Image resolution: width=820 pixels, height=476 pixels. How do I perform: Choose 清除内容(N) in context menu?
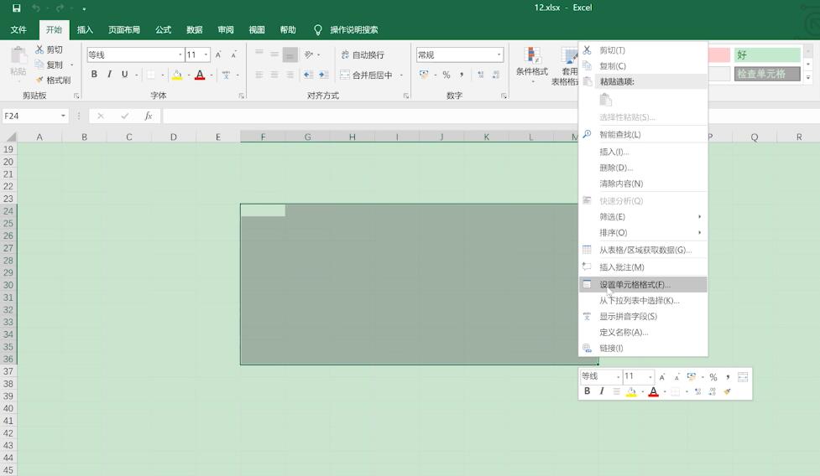pos(643,184)
